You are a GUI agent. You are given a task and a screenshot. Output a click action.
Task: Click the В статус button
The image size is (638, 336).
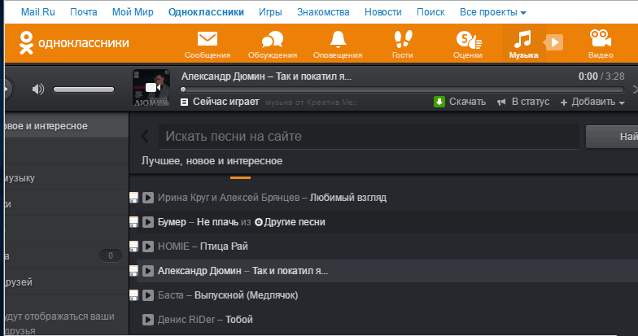pos(523,102)
